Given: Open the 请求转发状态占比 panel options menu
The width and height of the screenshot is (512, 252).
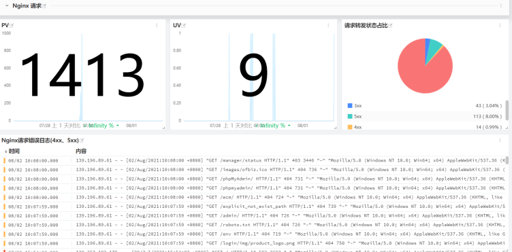Looking at the screenshot, I should [500, 25].
